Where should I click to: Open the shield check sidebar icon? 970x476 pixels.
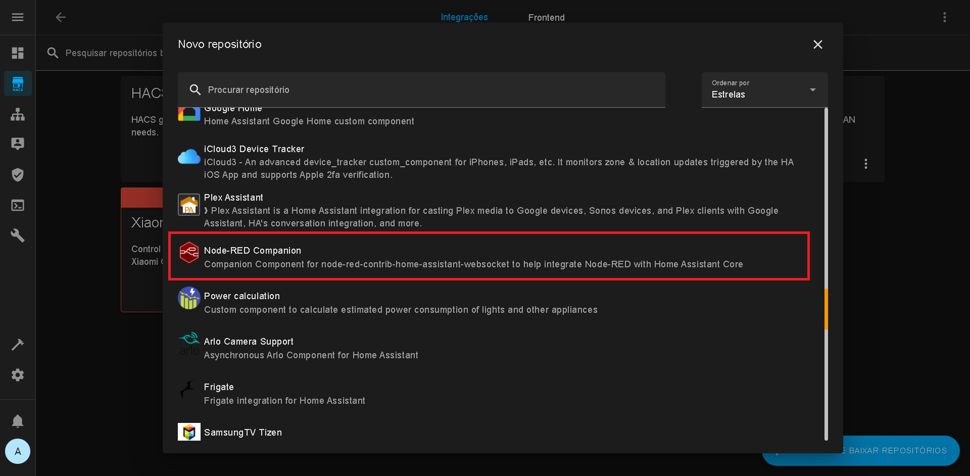coord(18,175)
